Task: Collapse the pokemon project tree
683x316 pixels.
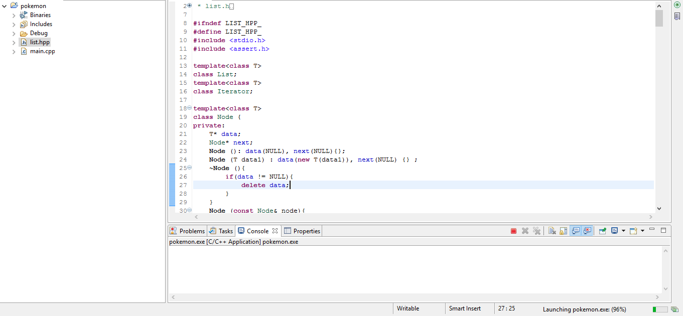Action: [5, 6]
